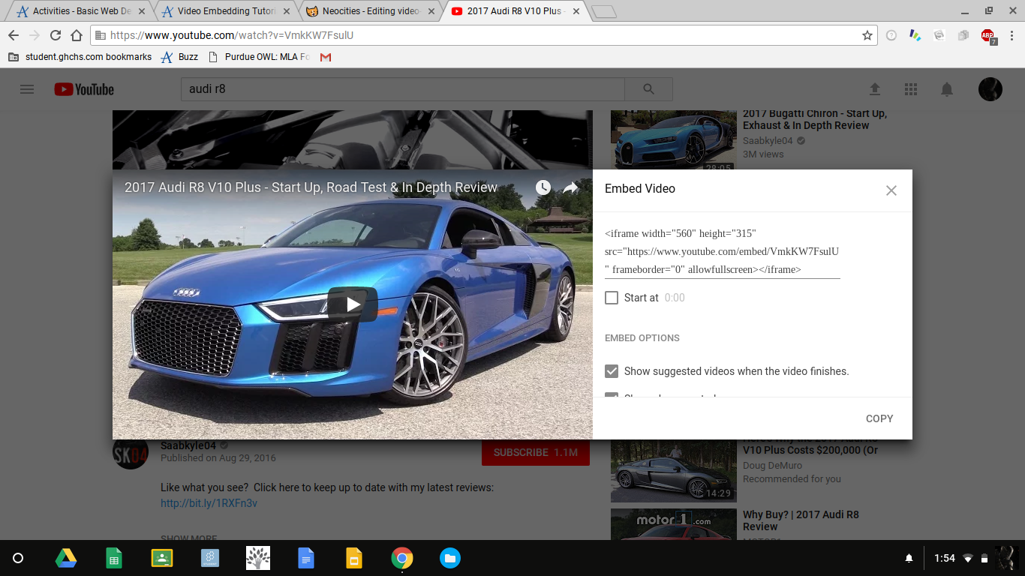This screenshot has height=576, width=1025.
Task: Click the YouTube search magnifier button
Action: tap(648, 89)
